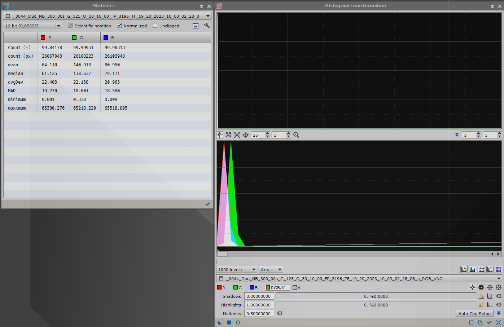504x327 pixels.
Task: Increase the horizontal zoom value of 25
Action: coord(267,133)
